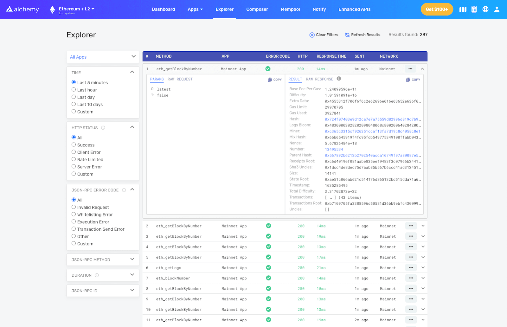Open the support life-ring icon
The height and width of the screenshot is (327, 507).
click(485, 9)
